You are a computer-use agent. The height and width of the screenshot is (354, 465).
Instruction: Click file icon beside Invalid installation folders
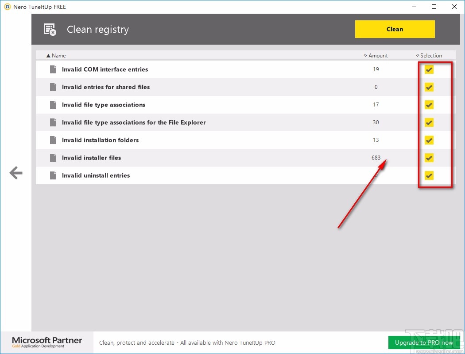[53, 140]
